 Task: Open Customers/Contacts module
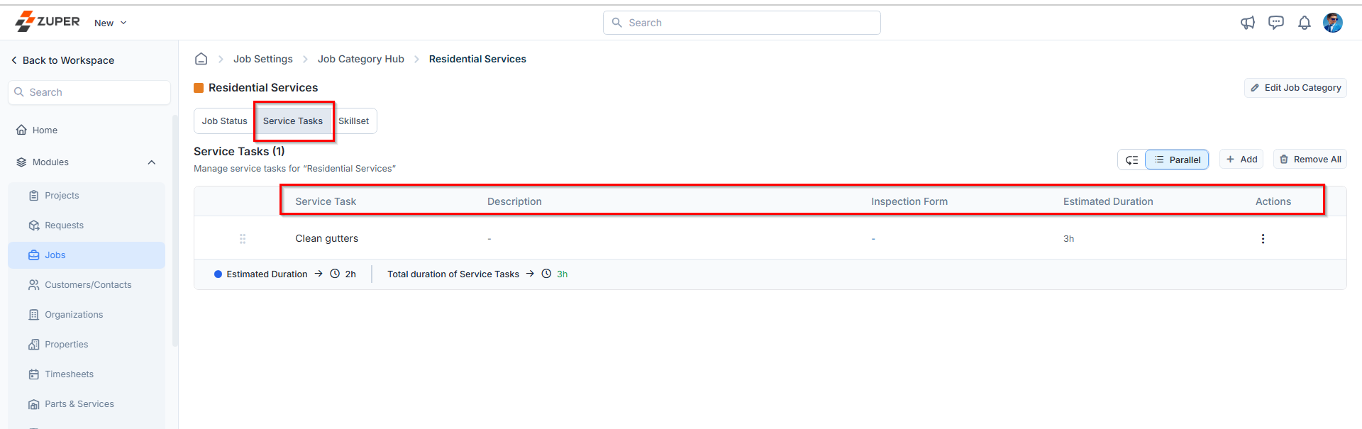[88, 285]
